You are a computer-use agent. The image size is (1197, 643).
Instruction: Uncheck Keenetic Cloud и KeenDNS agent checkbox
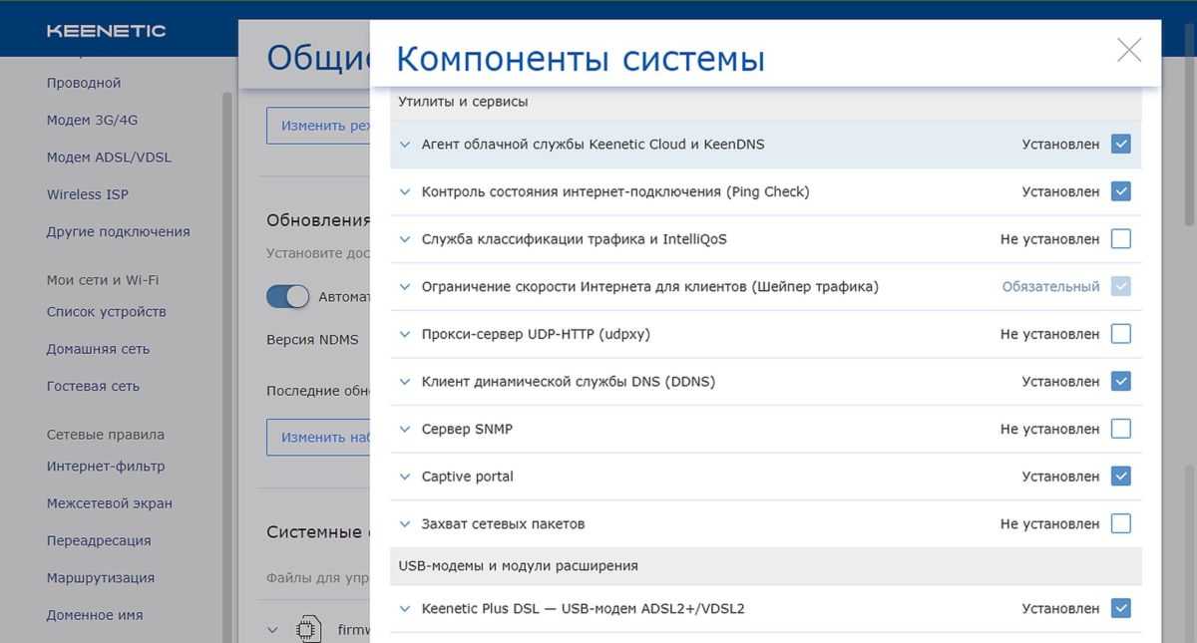click(1120, 145)
